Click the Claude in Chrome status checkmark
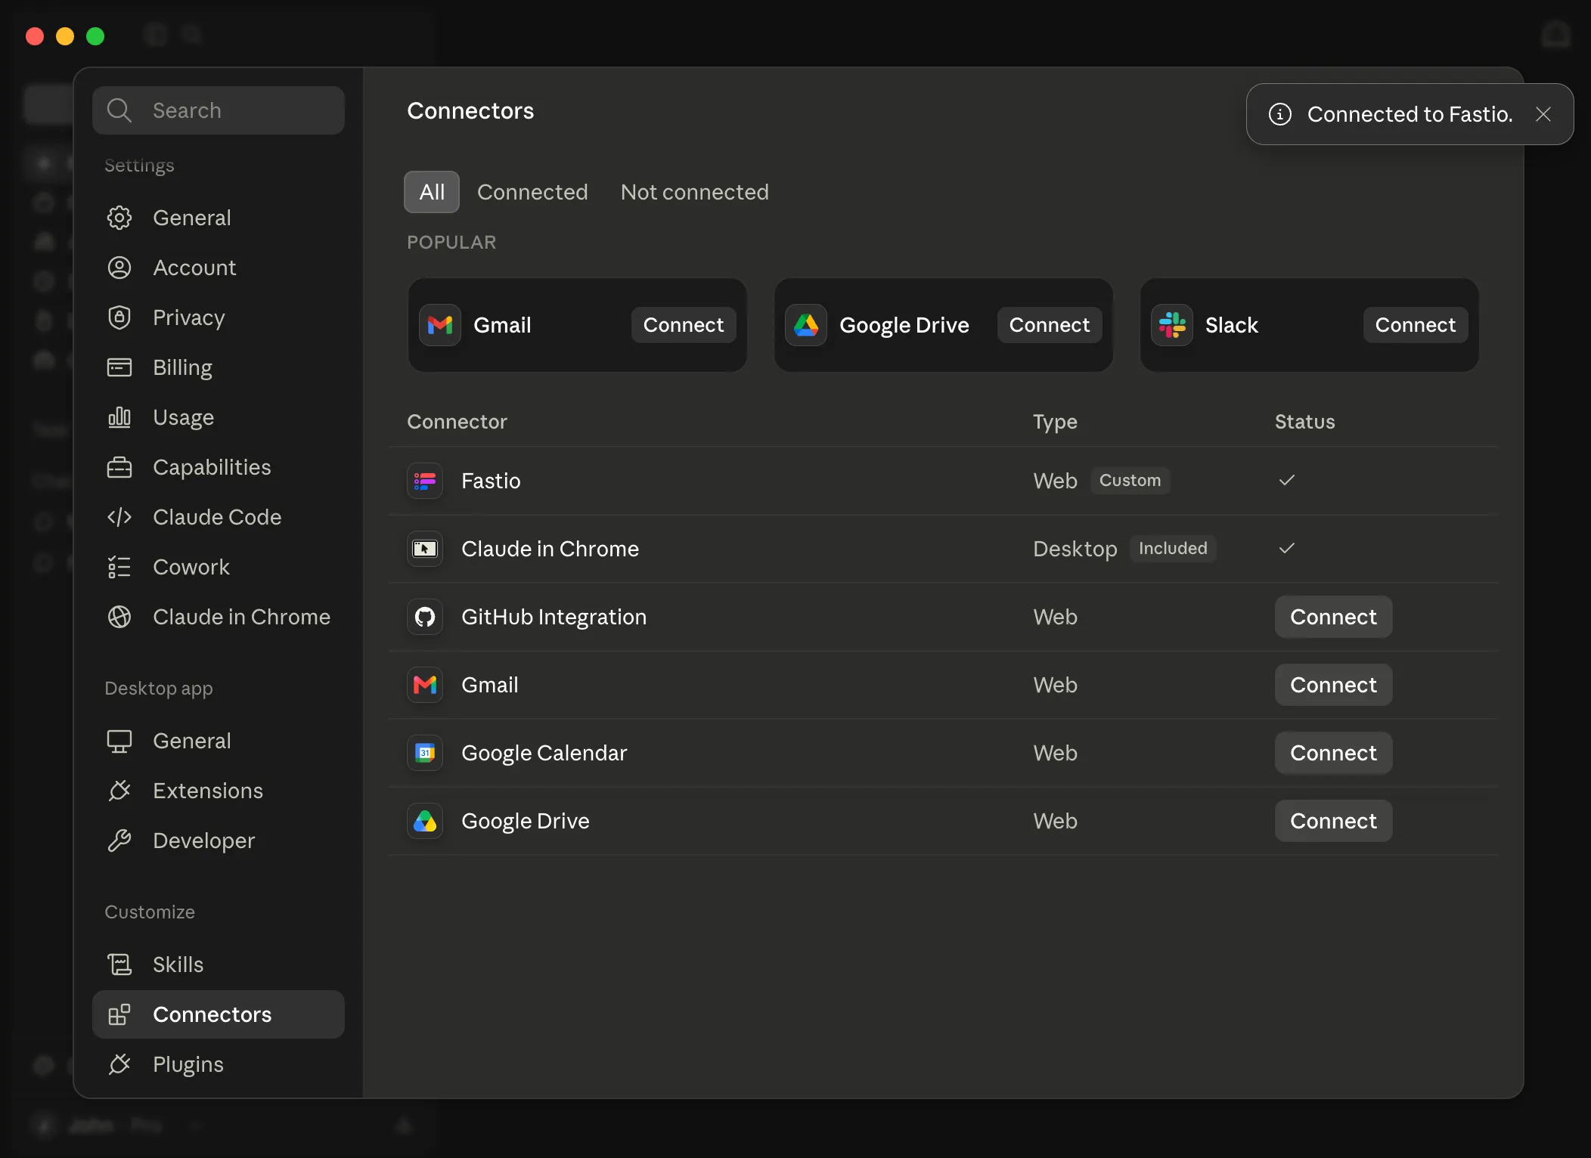The width and height of the screenshot is (1591, 1158). pyautogui.click(x=1287, y=548)
